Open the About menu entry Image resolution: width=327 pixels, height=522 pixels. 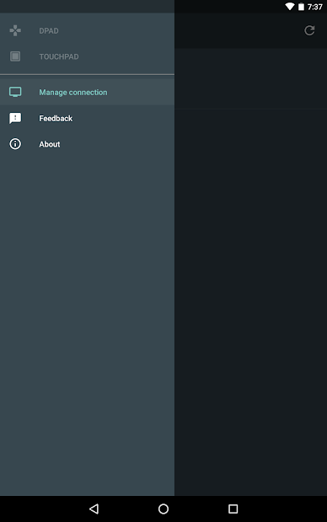coord(87,144)
